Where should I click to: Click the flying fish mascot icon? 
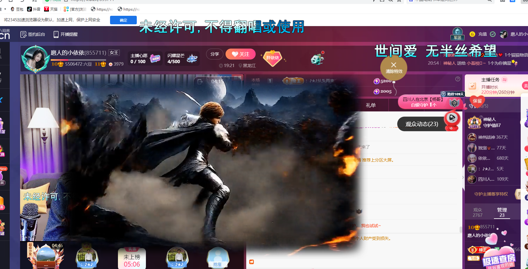tap(317, 58)
